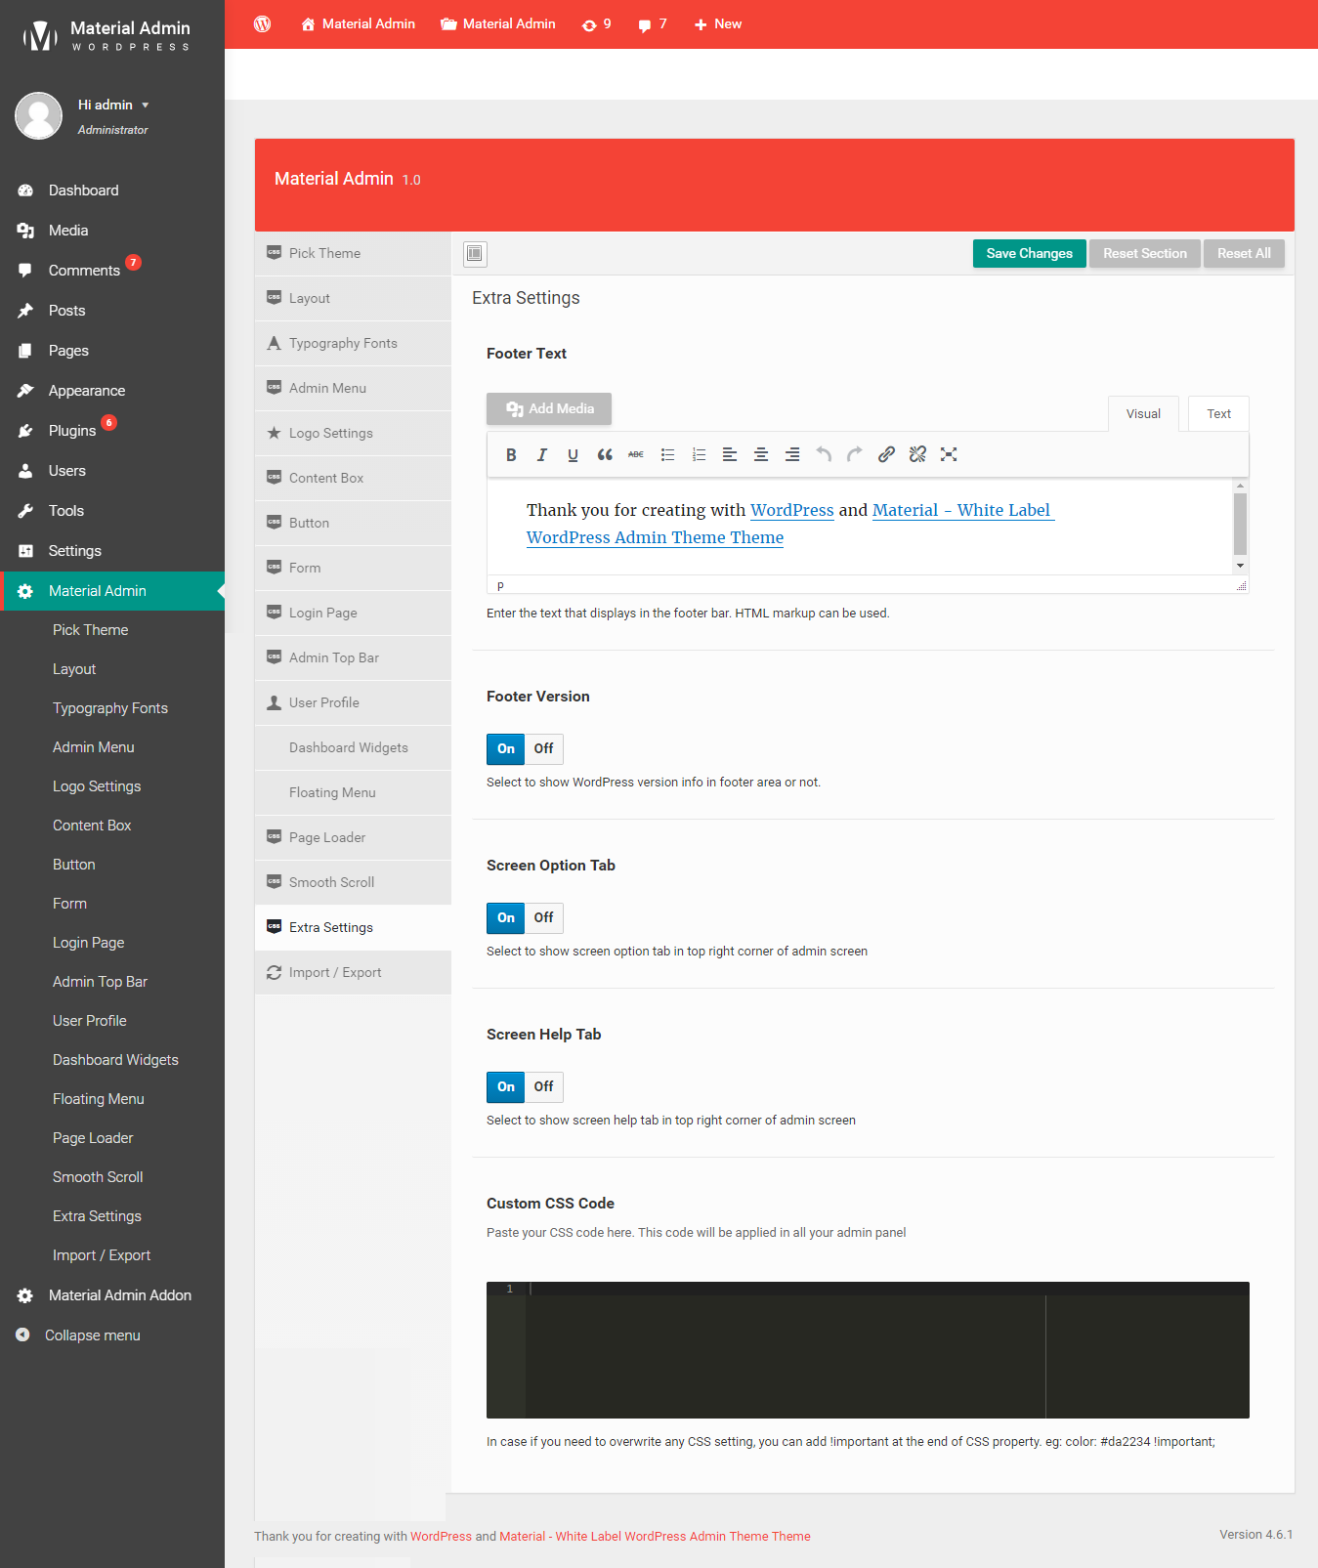The height and width of the screenshot is (1568, 1318).
Task: Go to Plugins in sidebar
Action: 112,431
